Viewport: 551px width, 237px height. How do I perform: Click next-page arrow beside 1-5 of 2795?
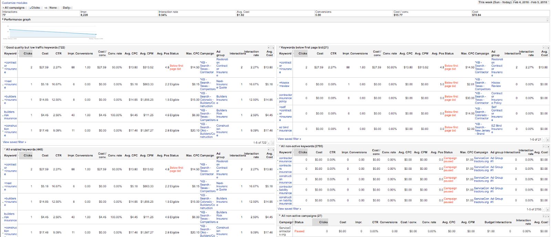(547, 209)
